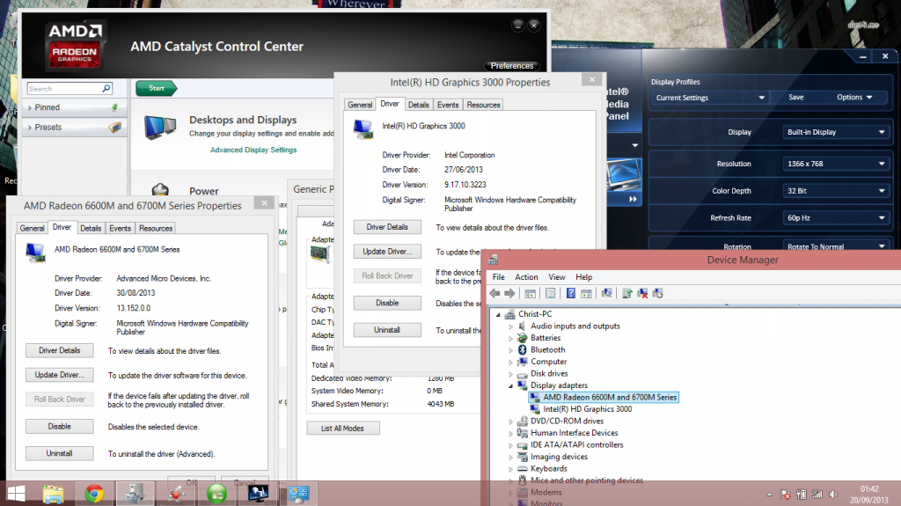Open View menu in Device Manager
The image size is (901, 506).
(557, 277)
